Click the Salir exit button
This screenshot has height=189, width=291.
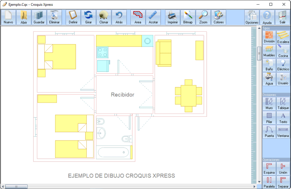pos(282,17)
